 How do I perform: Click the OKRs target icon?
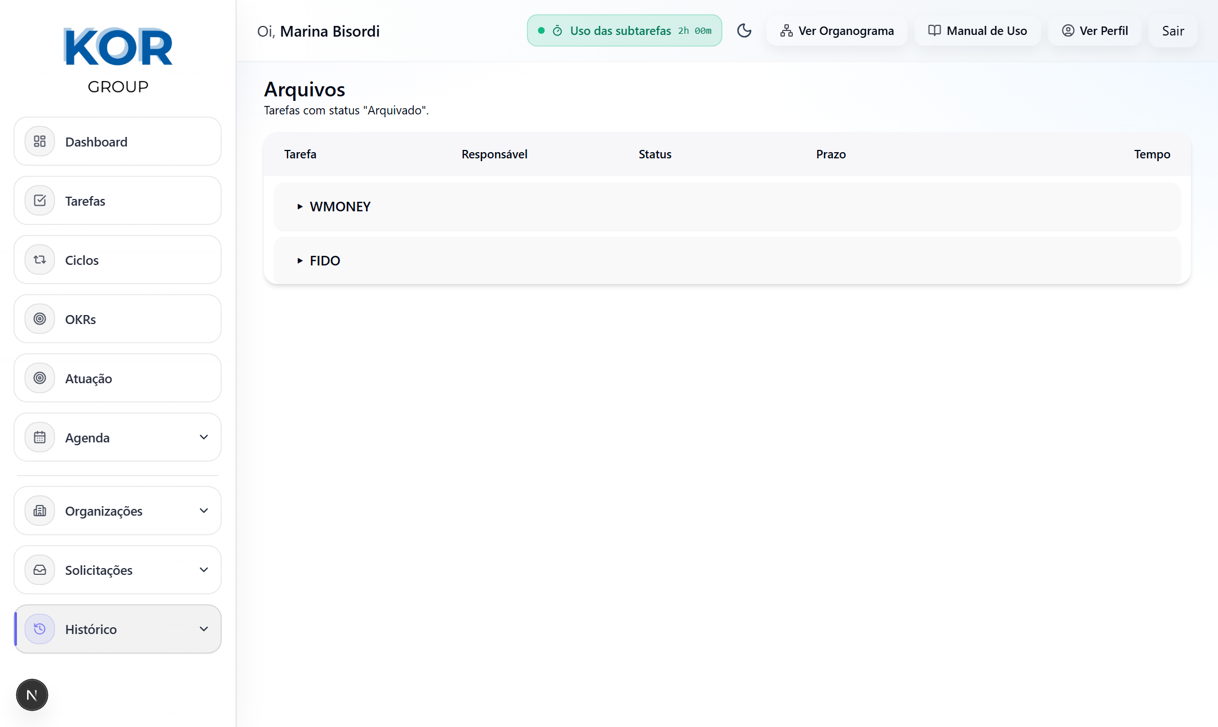click(39, 319)
